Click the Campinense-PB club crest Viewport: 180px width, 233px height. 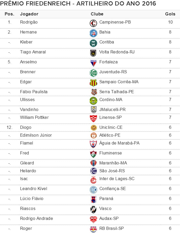(93, 24)
